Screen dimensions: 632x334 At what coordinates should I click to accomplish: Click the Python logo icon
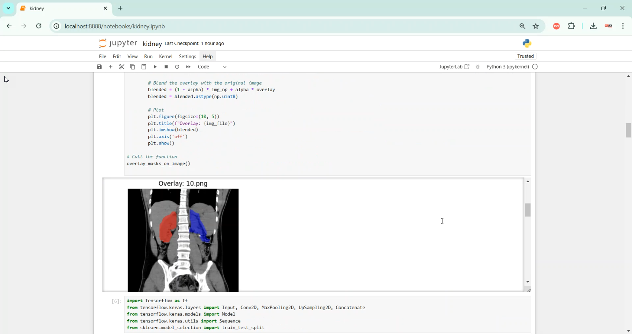527,44
